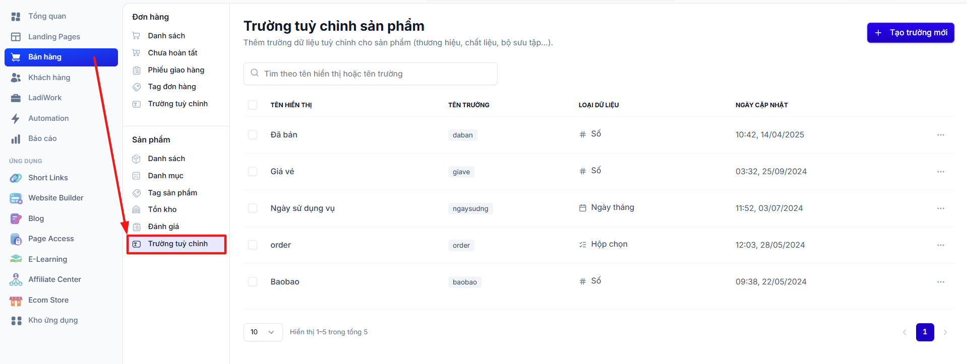Open the more options menu for Giá vé
967x364 pixels.
coord(941,172)
